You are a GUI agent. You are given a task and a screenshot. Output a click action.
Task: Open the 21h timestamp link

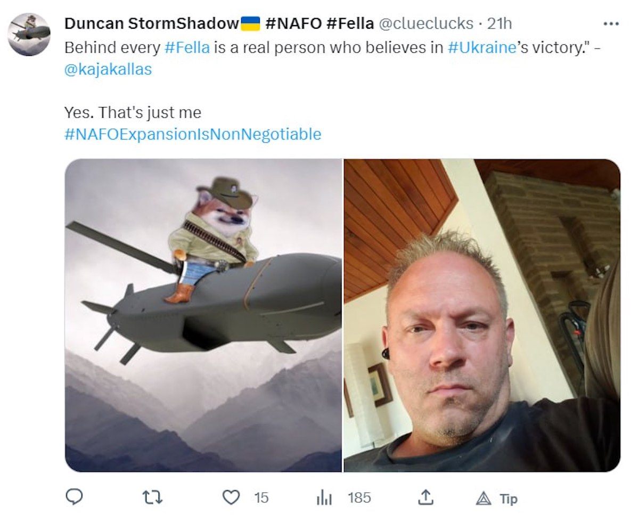tap(499, 23)
